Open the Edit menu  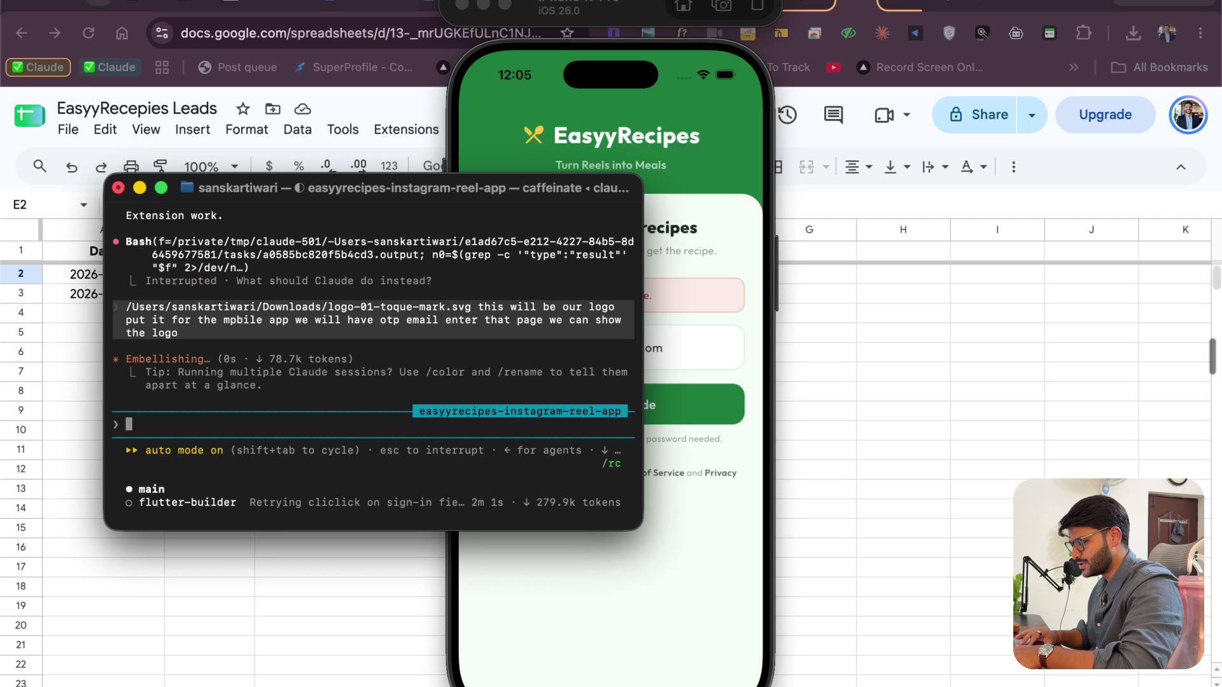point(105,129)
